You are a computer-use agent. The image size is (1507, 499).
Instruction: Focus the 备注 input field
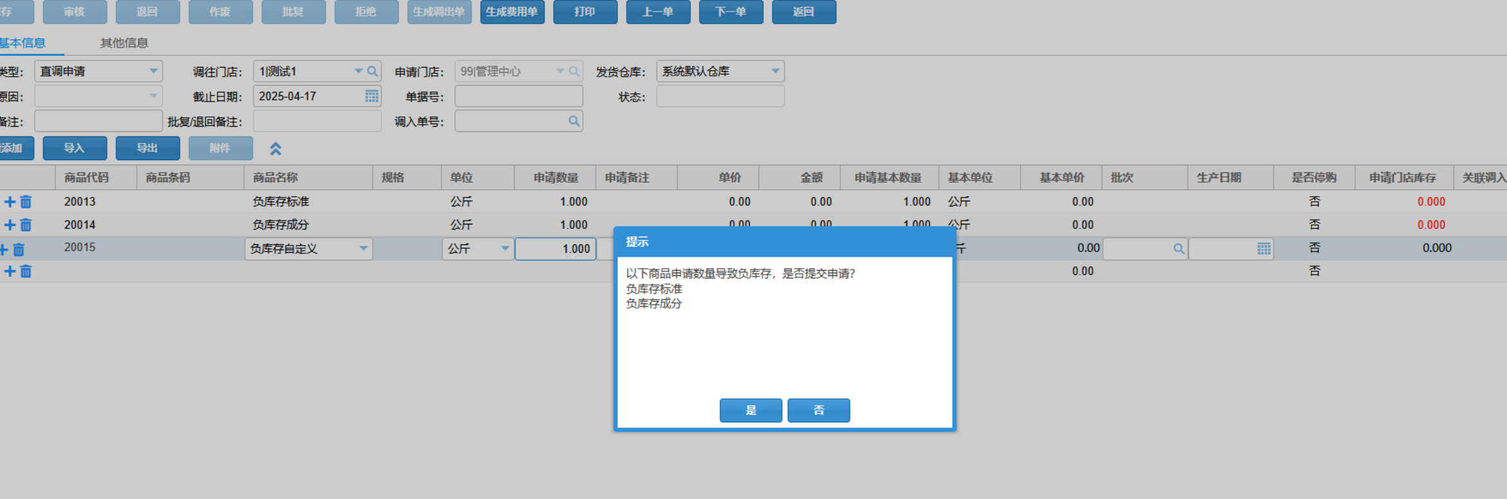[x=98, y=121]
